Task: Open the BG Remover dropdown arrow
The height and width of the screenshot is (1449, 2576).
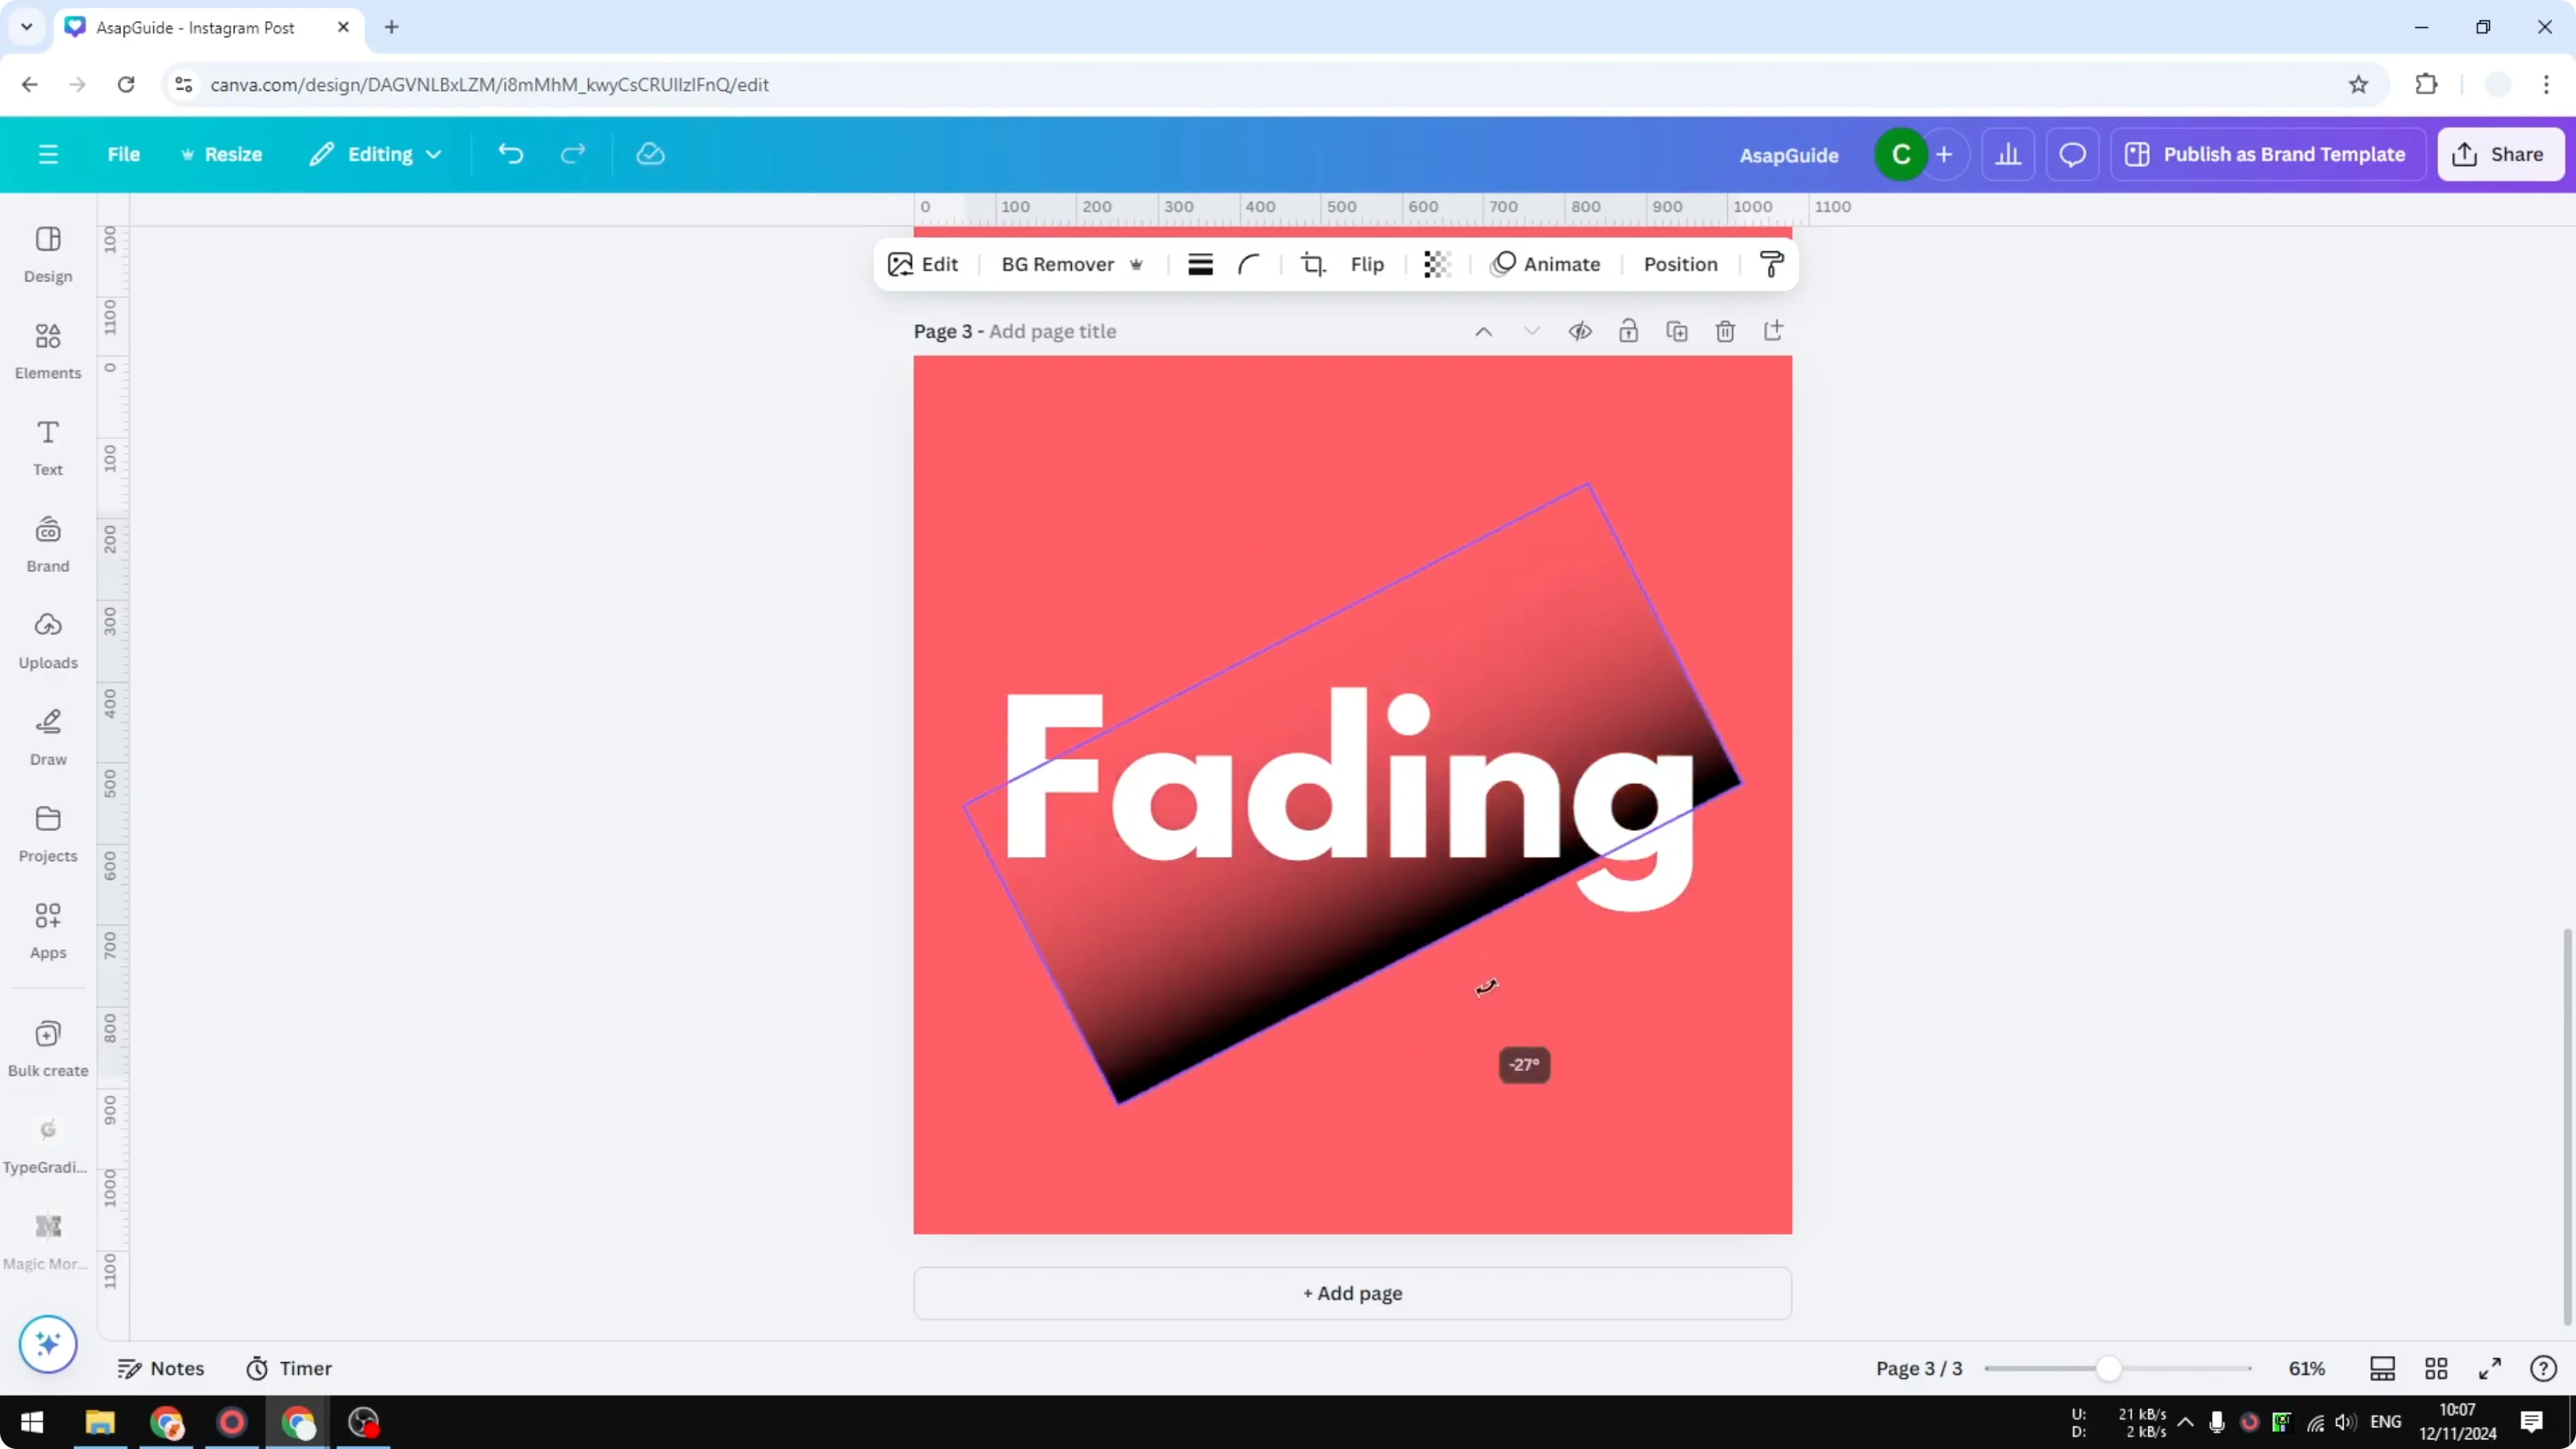Action: 1137,264
